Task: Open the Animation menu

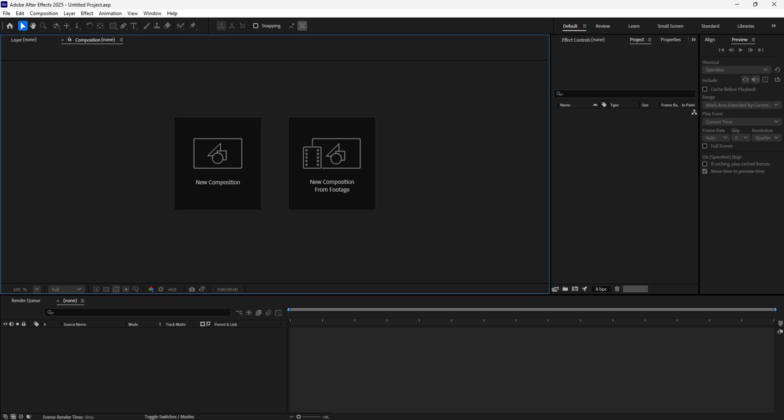Action: 110,13
